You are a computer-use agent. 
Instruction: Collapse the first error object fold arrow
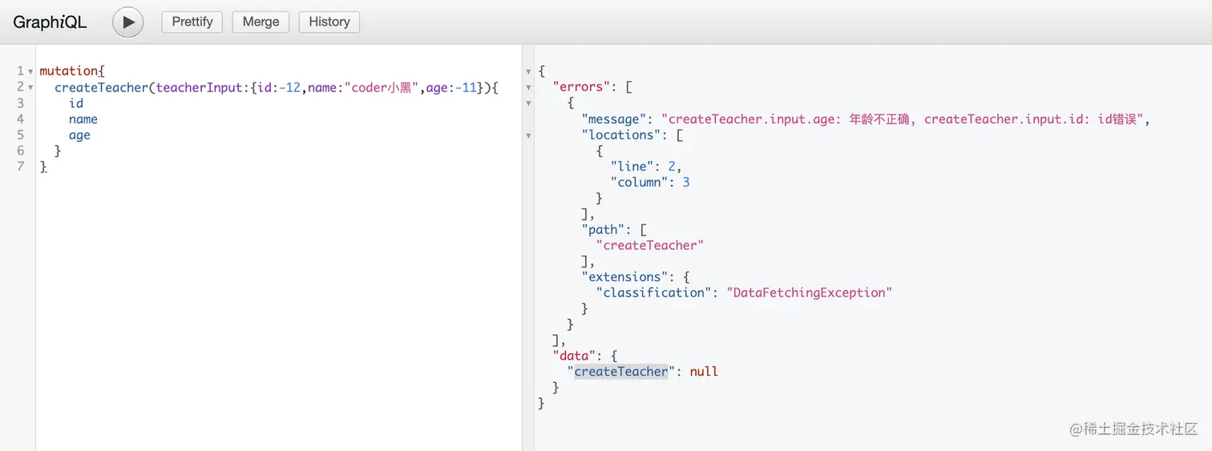point(528,103)
